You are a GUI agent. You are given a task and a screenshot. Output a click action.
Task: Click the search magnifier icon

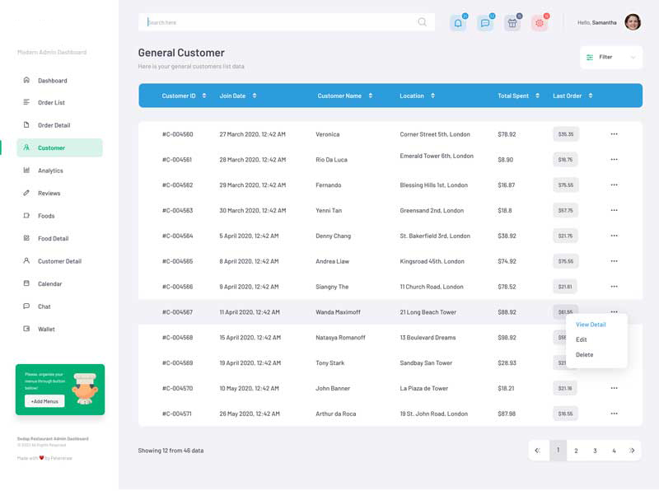[x=423, y=22]
